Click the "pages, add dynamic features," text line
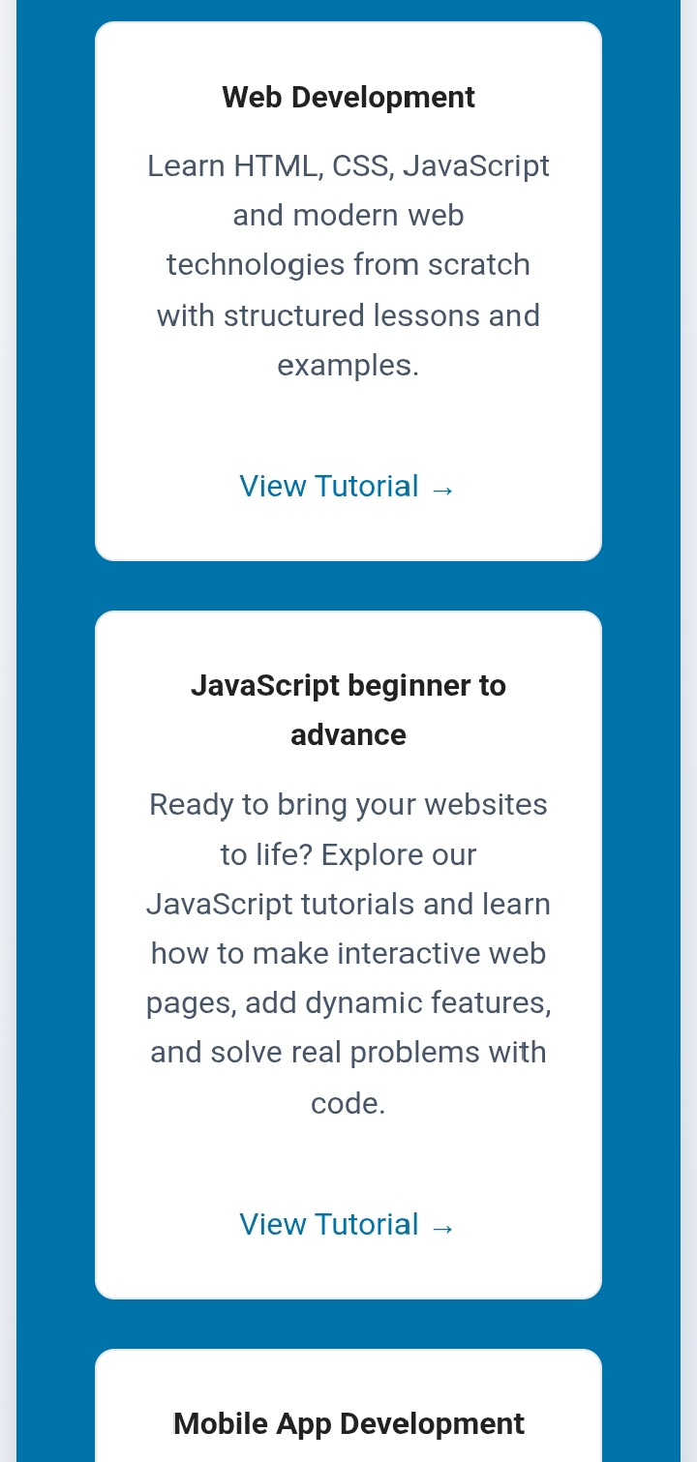 pyautogui.click(x=348, y=1002)
